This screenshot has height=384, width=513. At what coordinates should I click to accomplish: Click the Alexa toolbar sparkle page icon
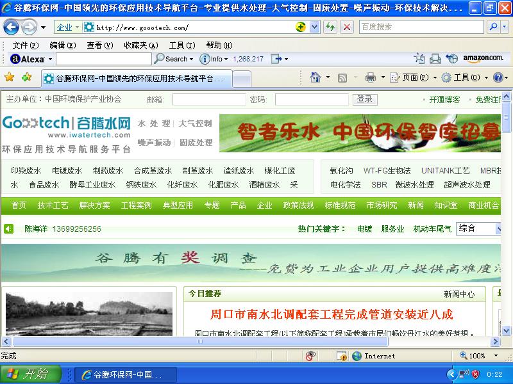419,59
